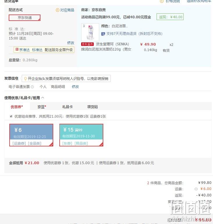Click 修改 under delivery time

71,43
